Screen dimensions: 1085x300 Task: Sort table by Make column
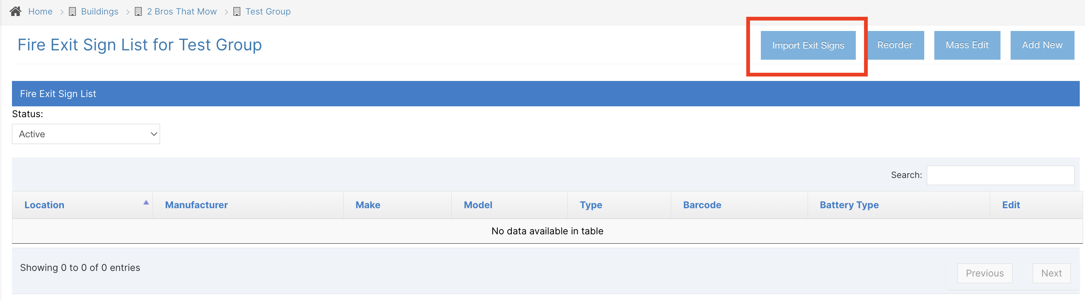coord(397,205)
